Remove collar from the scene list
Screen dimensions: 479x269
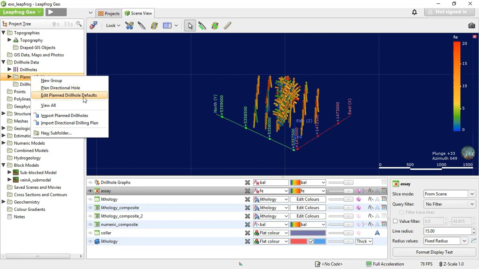[247, 233]
